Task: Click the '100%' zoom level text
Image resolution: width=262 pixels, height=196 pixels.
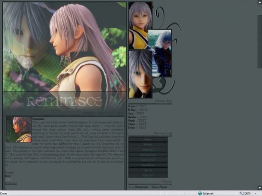Action: (247, 193)
